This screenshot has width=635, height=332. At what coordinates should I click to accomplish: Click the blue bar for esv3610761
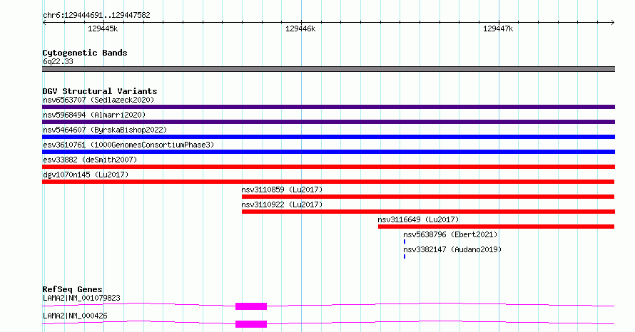pos(328,152)
